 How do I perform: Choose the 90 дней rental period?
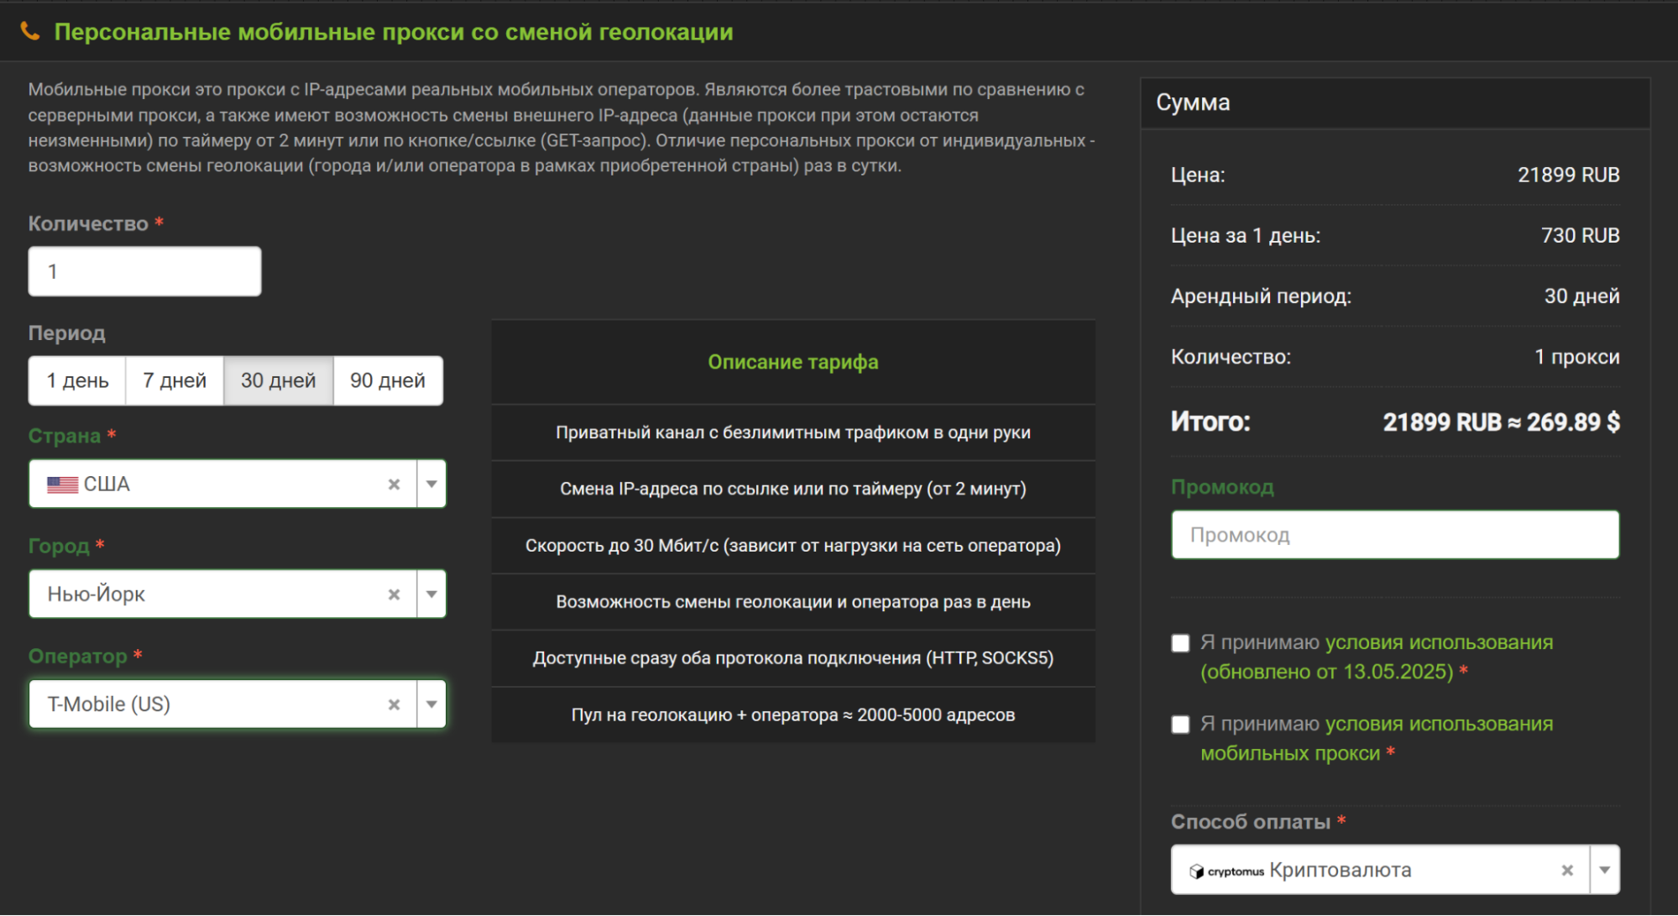(x=388, y=381)
